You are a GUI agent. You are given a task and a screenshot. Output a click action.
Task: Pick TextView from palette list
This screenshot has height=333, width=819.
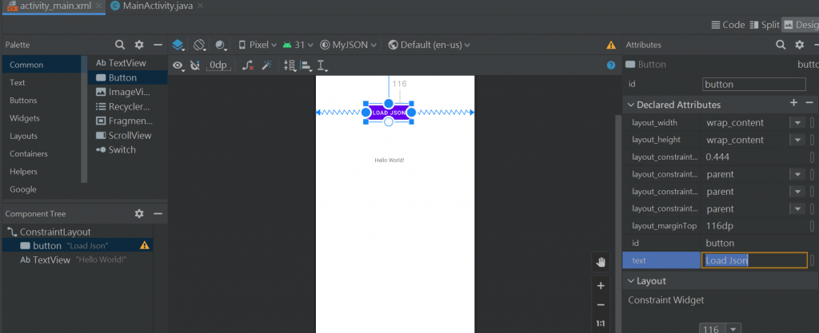127,63
